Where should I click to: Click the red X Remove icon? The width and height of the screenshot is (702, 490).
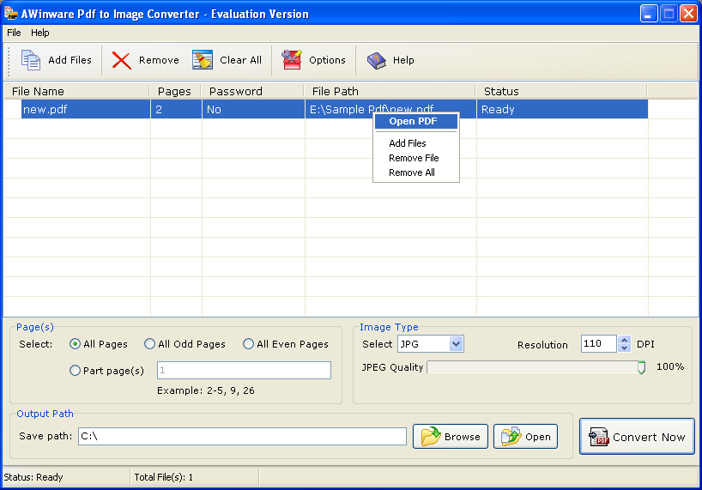[x=121, y=60]
